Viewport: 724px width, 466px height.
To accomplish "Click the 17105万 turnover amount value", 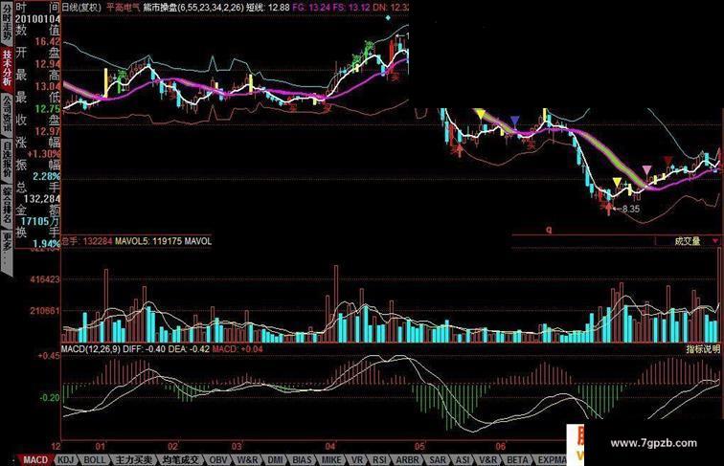I will tap(40, 221).
